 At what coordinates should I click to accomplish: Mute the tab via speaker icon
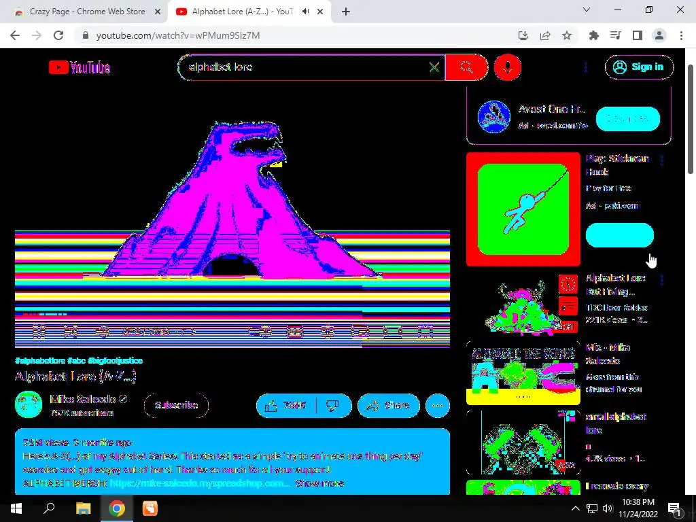pyautogui.click(x=305, y=12)
